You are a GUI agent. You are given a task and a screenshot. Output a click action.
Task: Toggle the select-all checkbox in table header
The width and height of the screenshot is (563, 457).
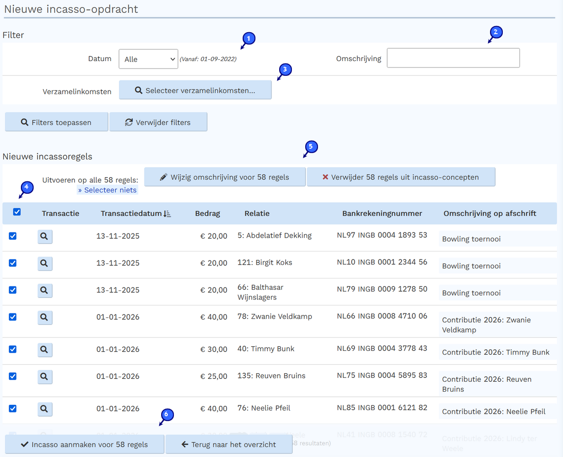click(17, 212)
